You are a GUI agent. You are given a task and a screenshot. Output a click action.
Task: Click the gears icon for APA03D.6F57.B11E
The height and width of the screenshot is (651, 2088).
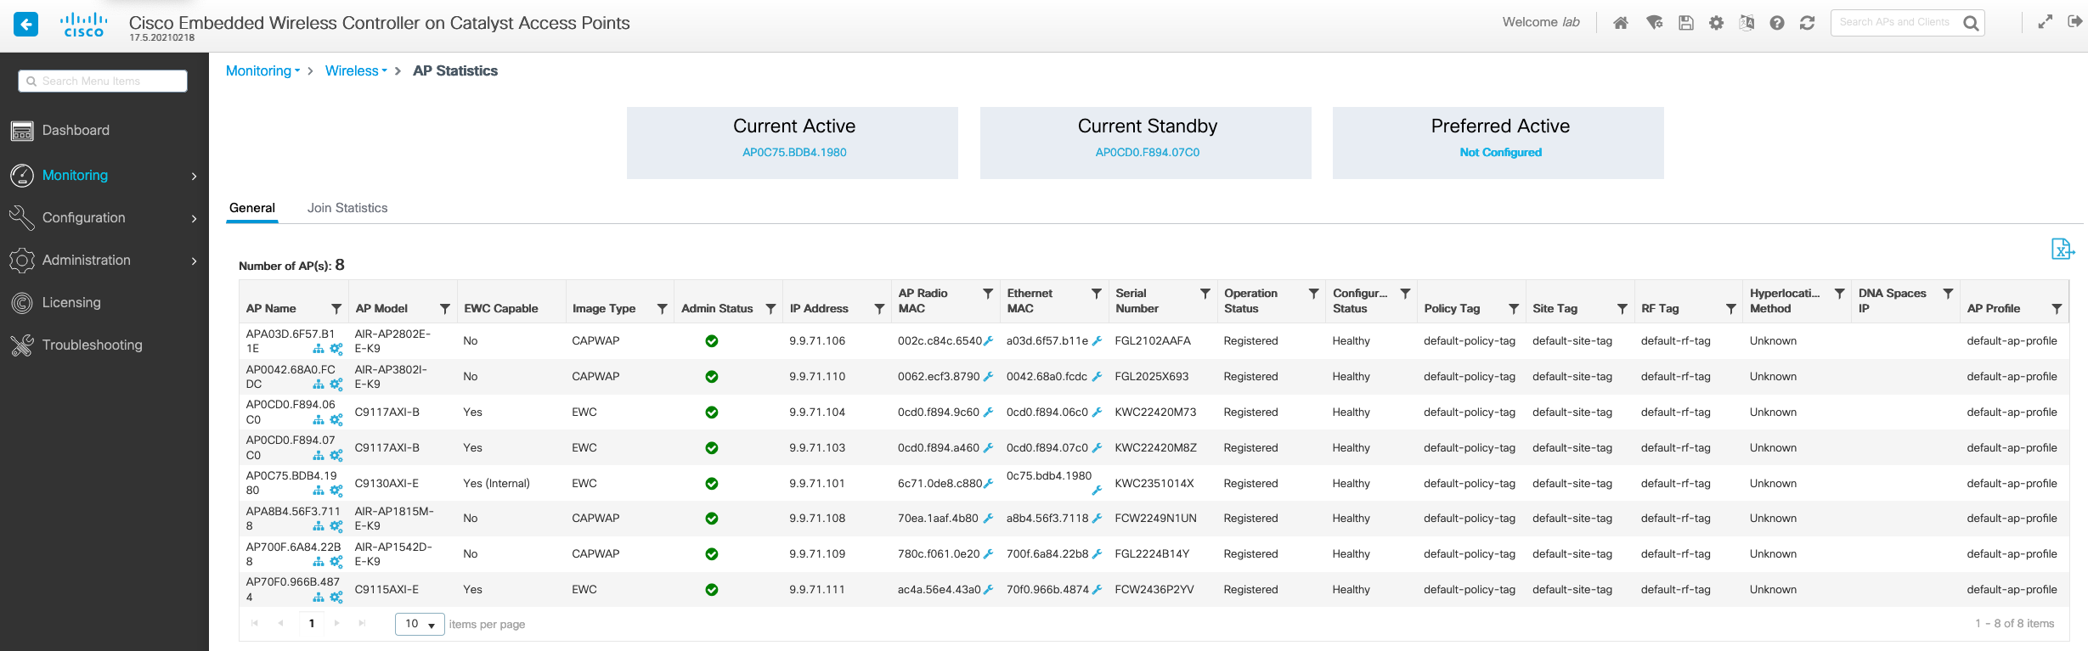[x=336, y=349]
